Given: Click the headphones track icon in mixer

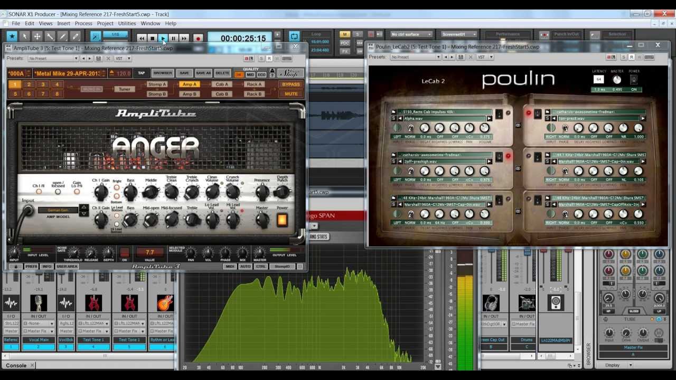Looking at the screenshot, I should 491,303.
